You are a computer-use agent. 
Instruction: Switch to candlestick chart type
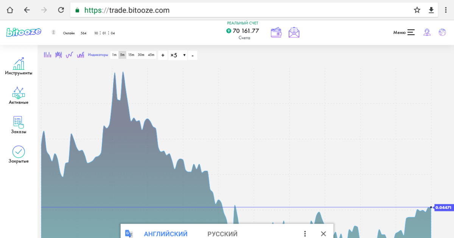(x=58, y=55)
